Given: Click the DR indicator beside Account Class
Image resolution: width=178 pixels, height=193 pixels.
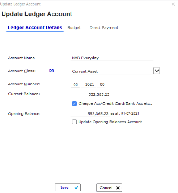Looking at the screenshot, I should point(52,71).
